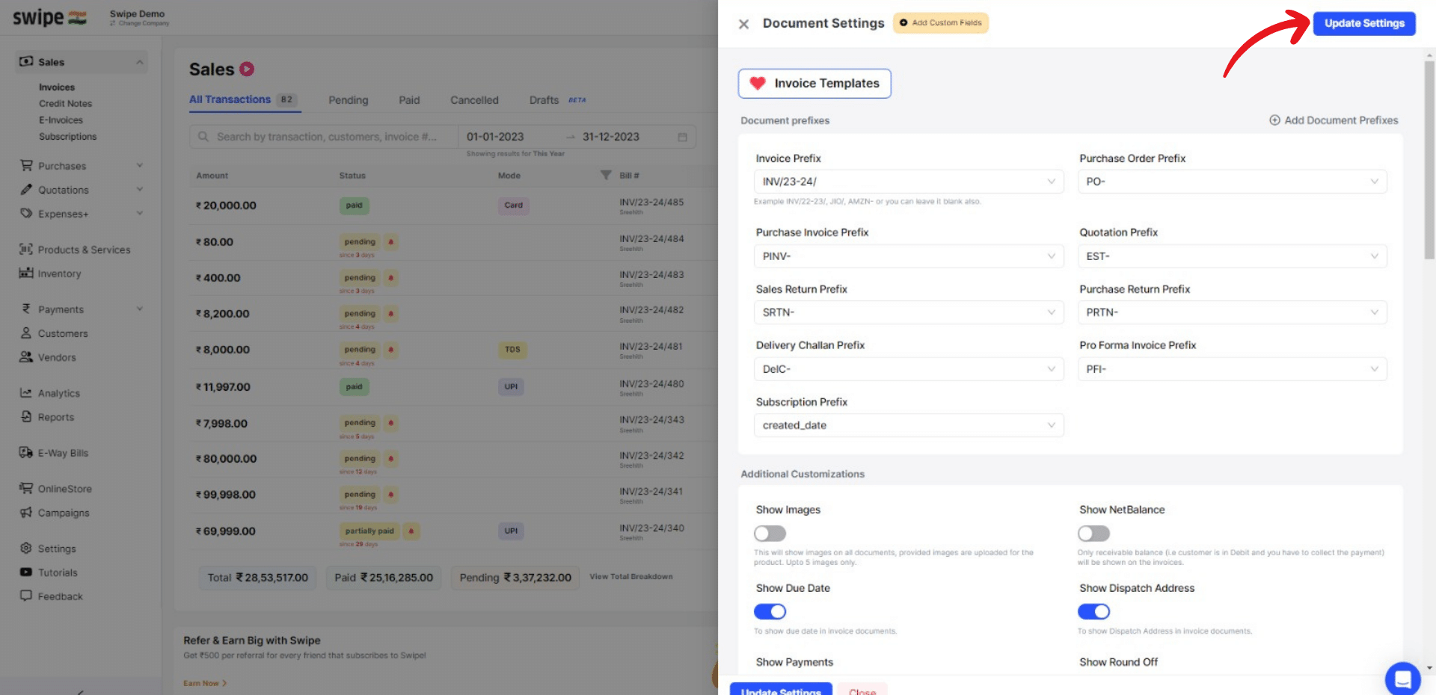Switch to the Paid tab
This screenshot has height=695, width=1436.
(x=409, y=100)
